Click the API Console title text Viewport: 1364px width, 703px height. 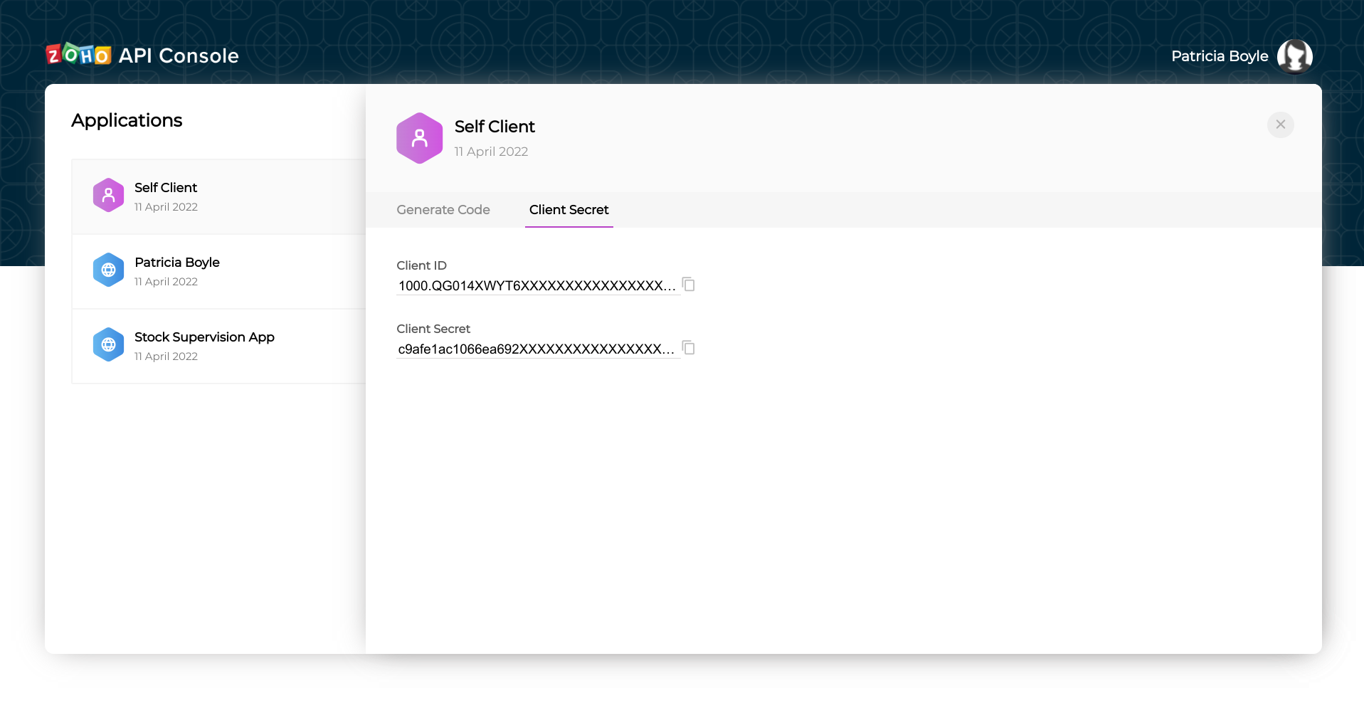pyautogui.click(x=179, y=55)
